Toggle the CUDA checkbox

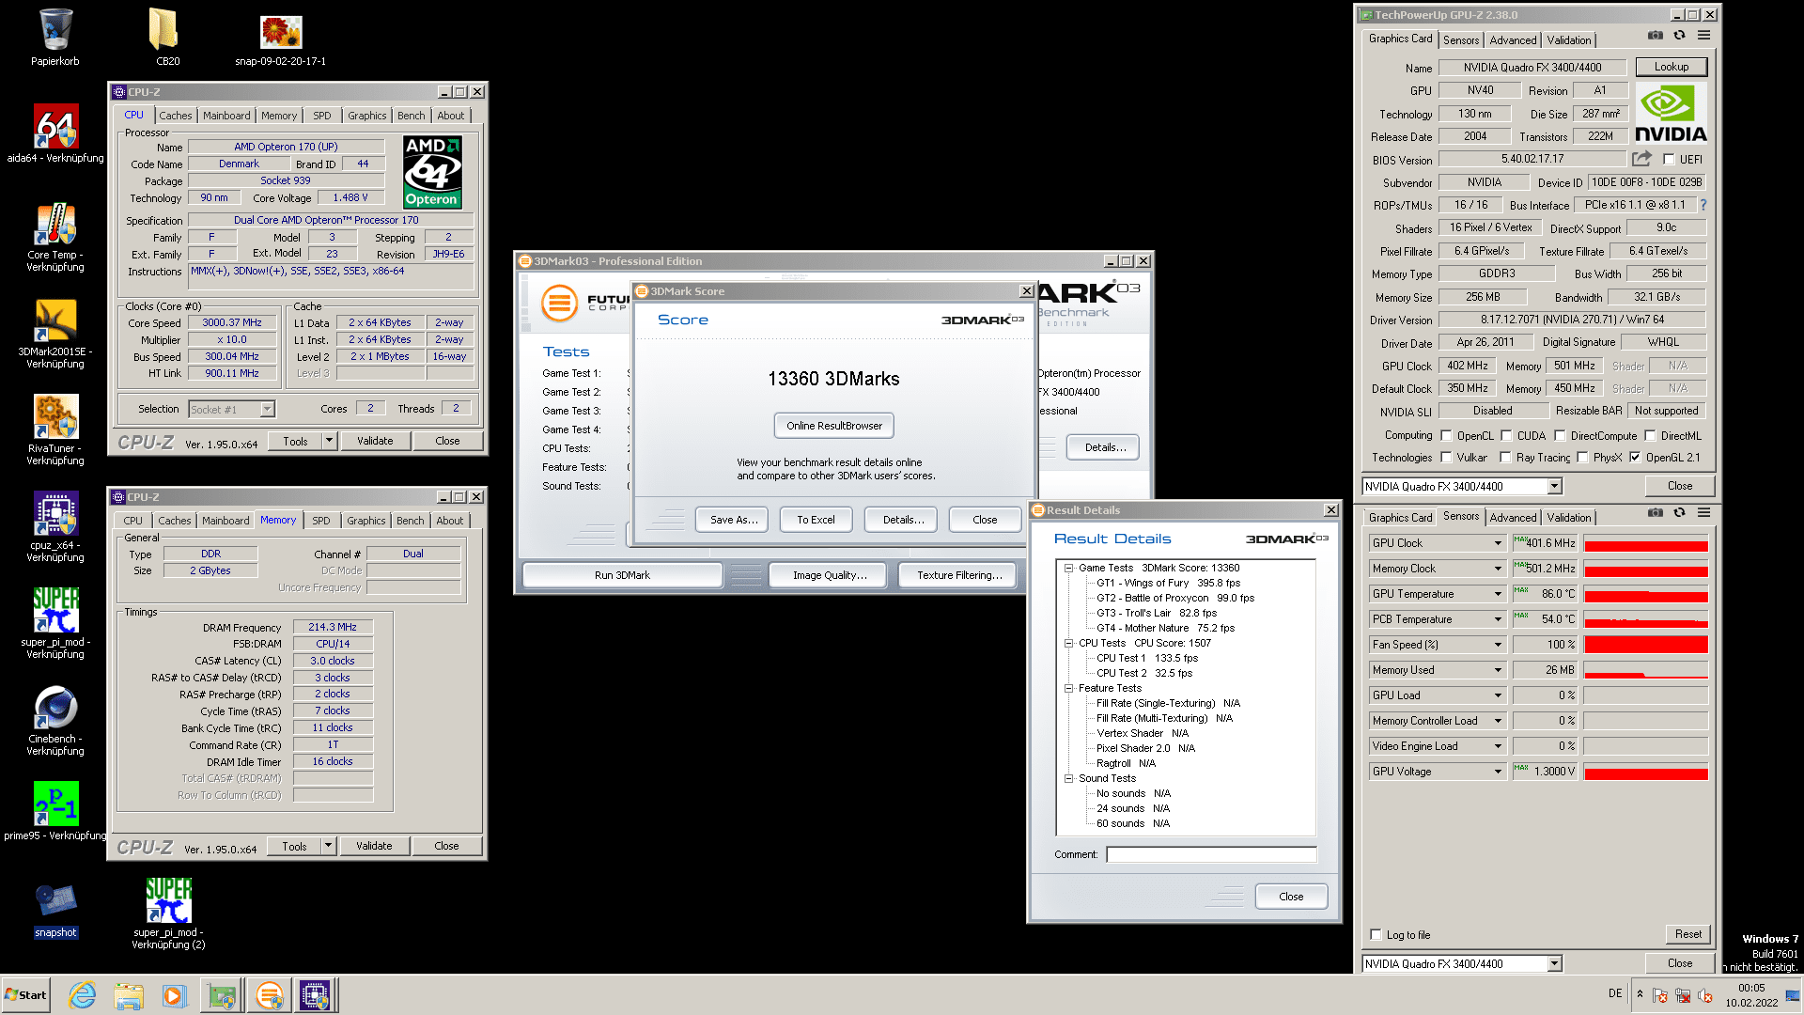click(1506, 436)
